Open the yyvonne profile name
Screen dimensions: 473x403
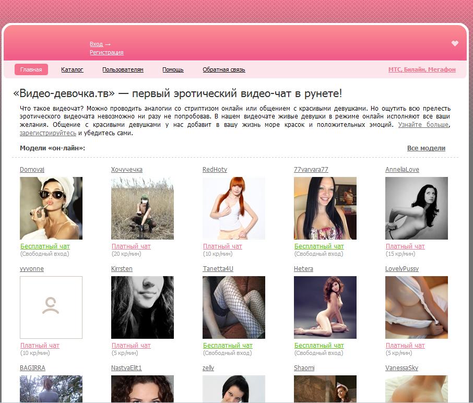click(32, 269)
